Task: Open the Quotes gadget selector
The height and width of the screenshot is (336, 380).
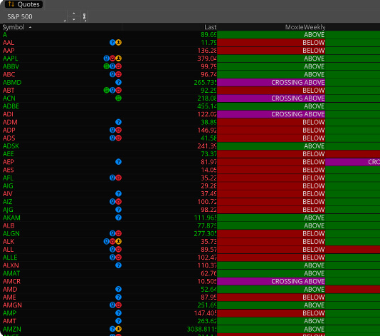Action: point(23,4)
